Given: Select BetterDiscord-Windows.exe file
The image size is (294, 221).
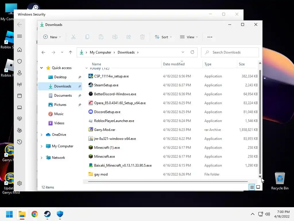Looking at the screenshot, I should (115, 94).
